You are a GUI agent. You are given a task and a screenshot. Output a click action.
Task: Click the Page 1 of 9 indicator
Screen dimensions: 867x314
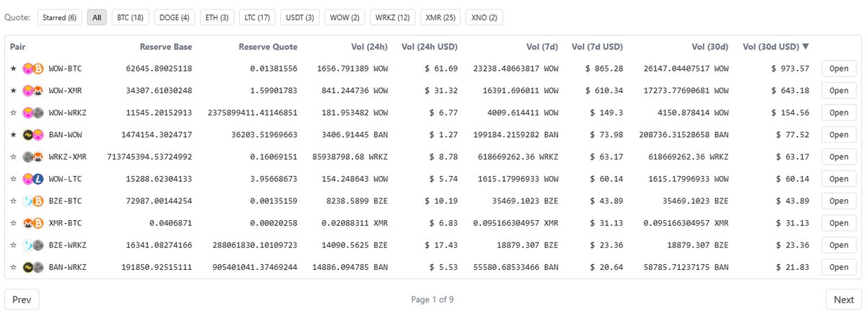pos(432,300)
